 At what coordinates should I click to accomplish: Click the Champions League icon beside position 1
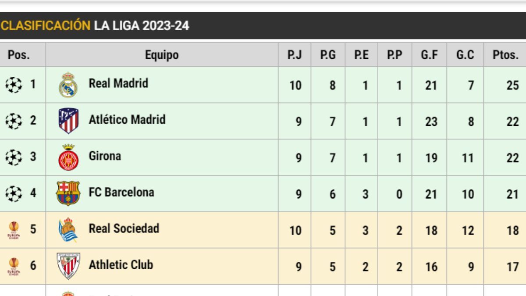point(14,85)
